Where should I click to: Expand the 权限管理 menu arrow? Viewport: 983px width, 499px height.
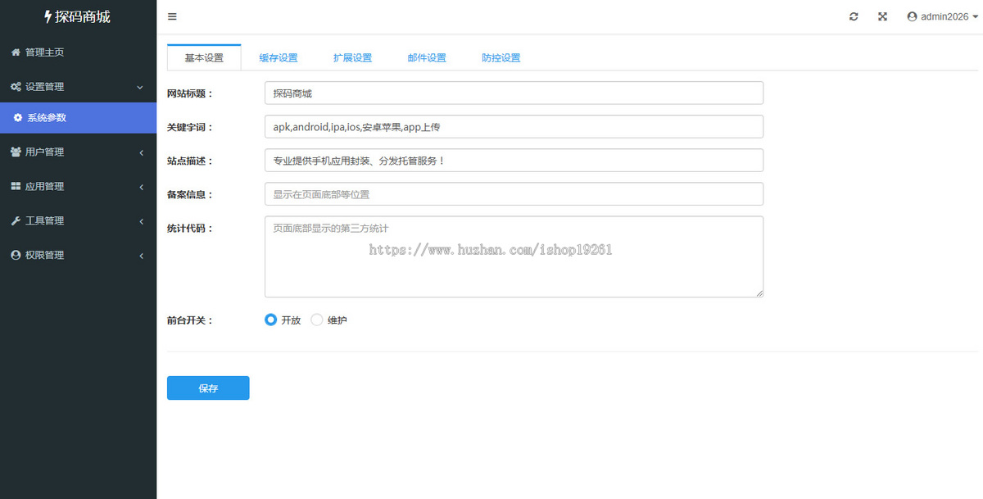point(141,256)
